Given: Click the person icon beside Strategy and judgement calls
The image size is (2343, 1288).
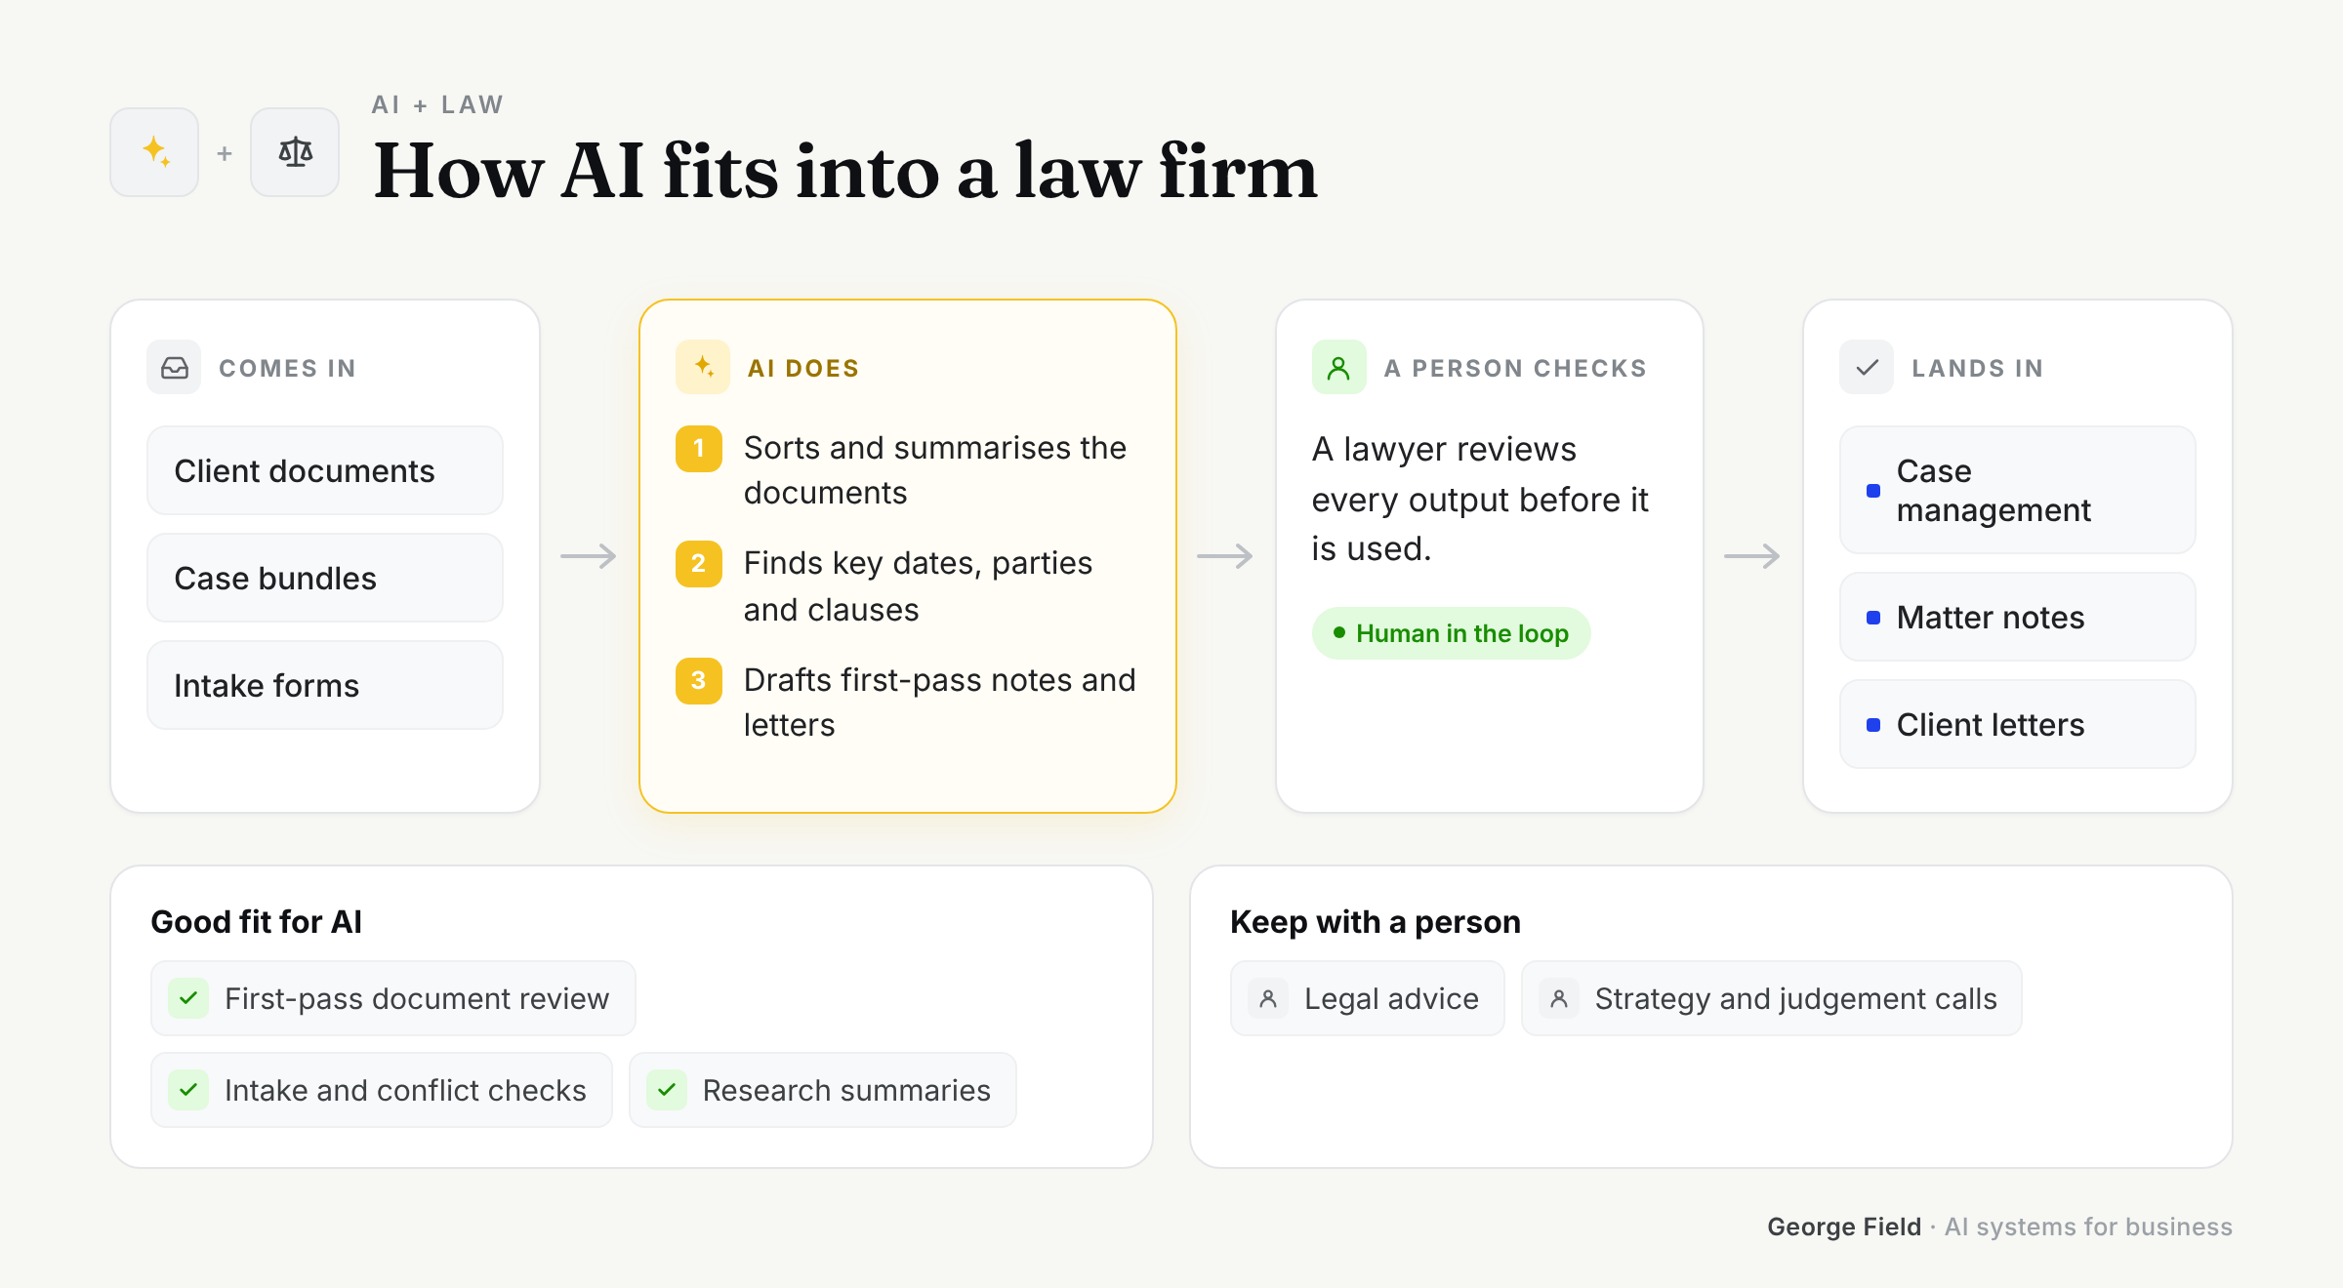Looking at the screenshot, I should (1559, 998).
